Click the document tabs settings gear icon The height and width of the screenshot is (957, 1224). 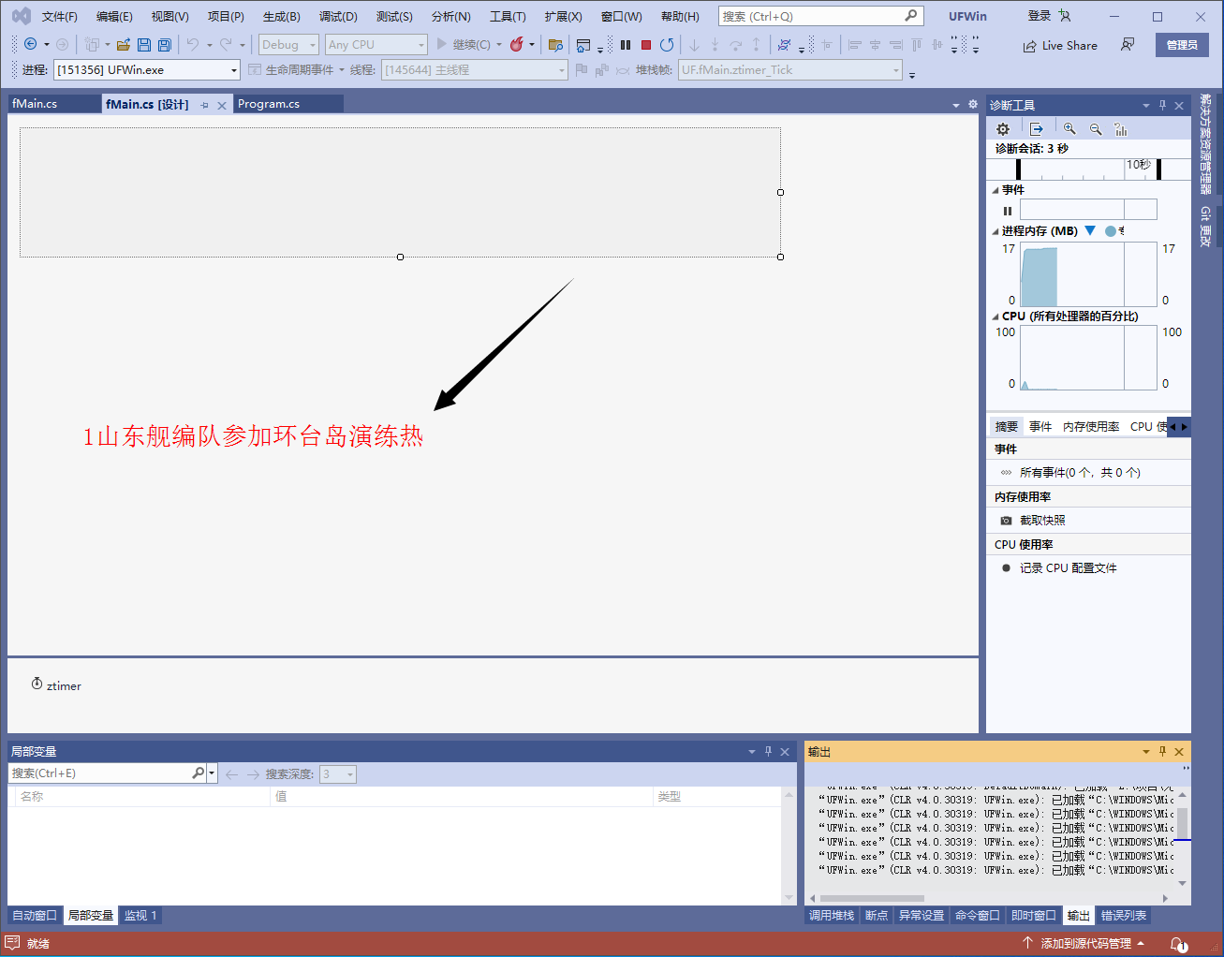click(x=973, y=104)
